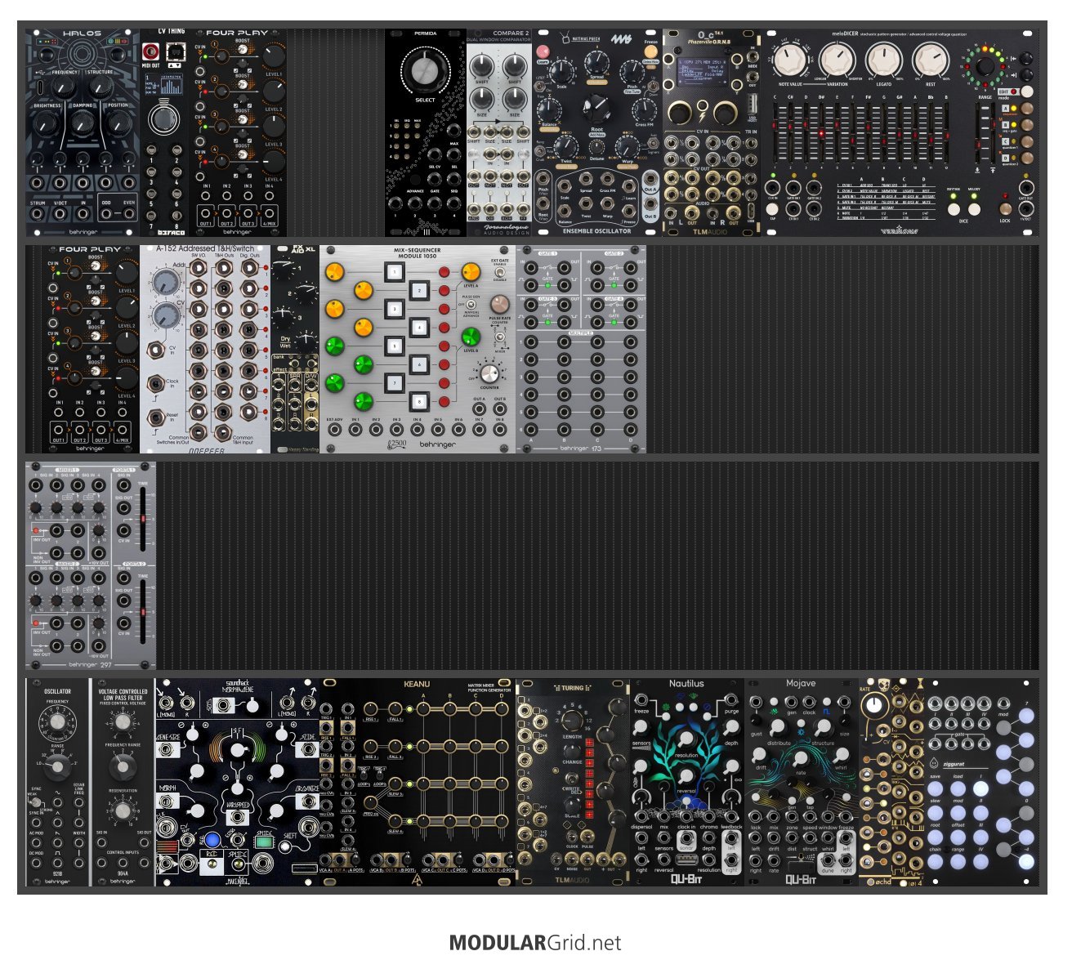This screenshot has height=960, width=1072.
Task: Click the RHYTHM dice button on meloDICER
Action: [954, 209]
